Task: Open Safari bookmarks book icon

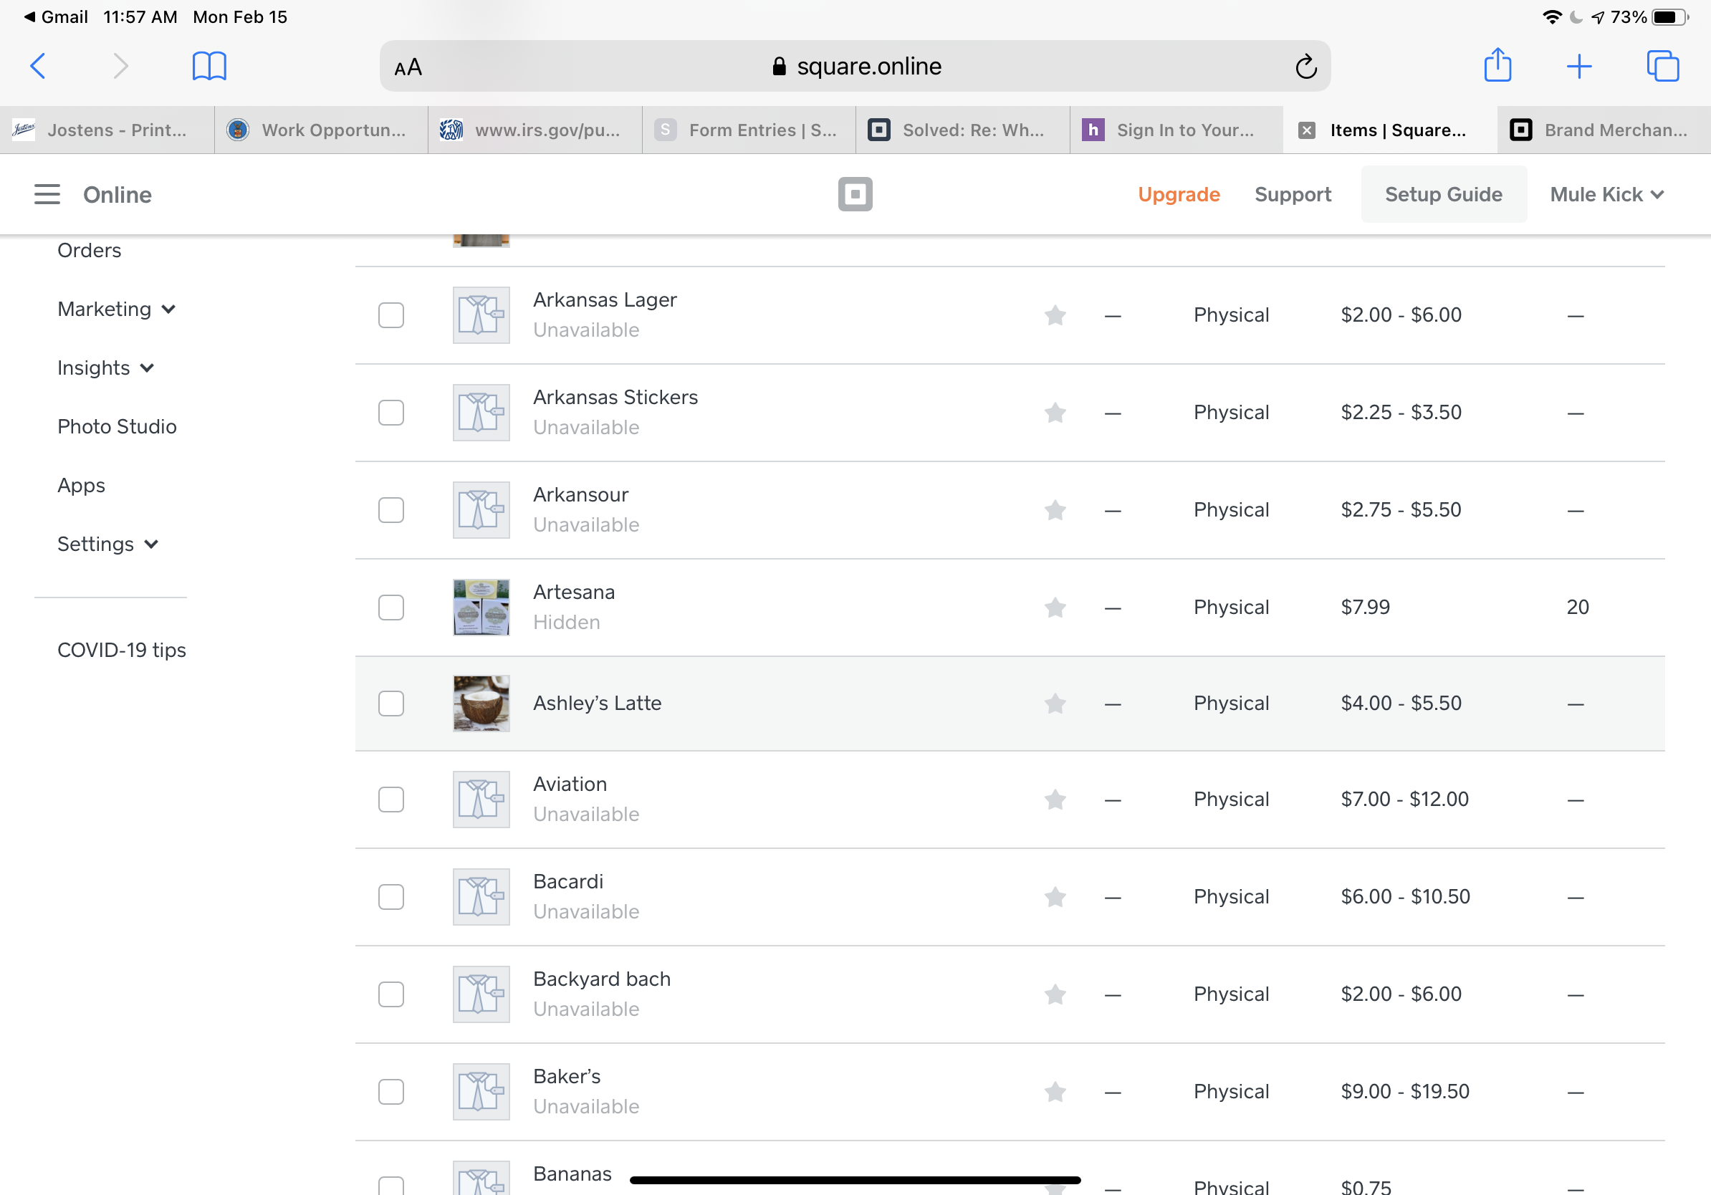Action: 209,67
